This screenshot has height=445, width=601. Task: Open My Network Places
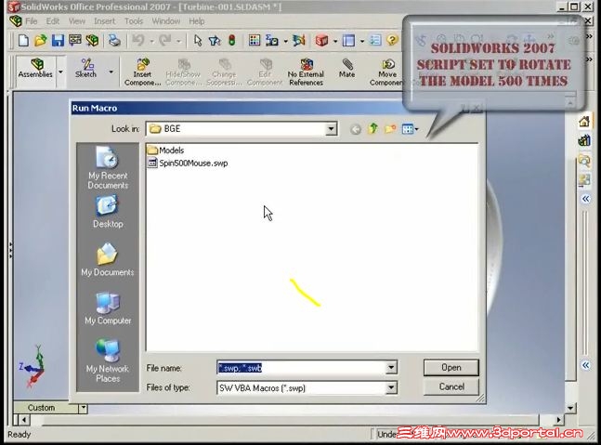click(x=108, y=360)
